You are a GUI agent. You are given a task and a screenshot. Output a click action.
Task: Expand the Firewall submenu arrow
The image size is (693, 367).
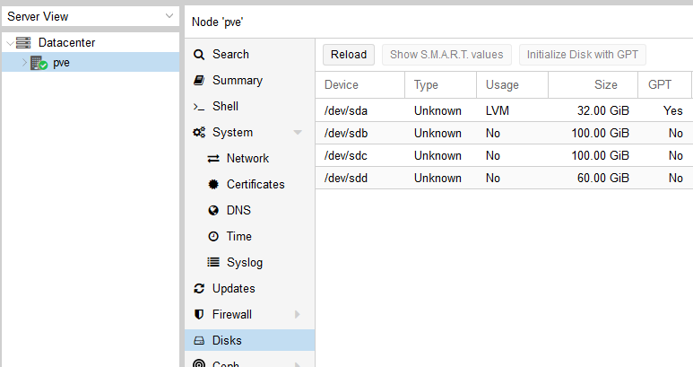click(x=298, y=314)
